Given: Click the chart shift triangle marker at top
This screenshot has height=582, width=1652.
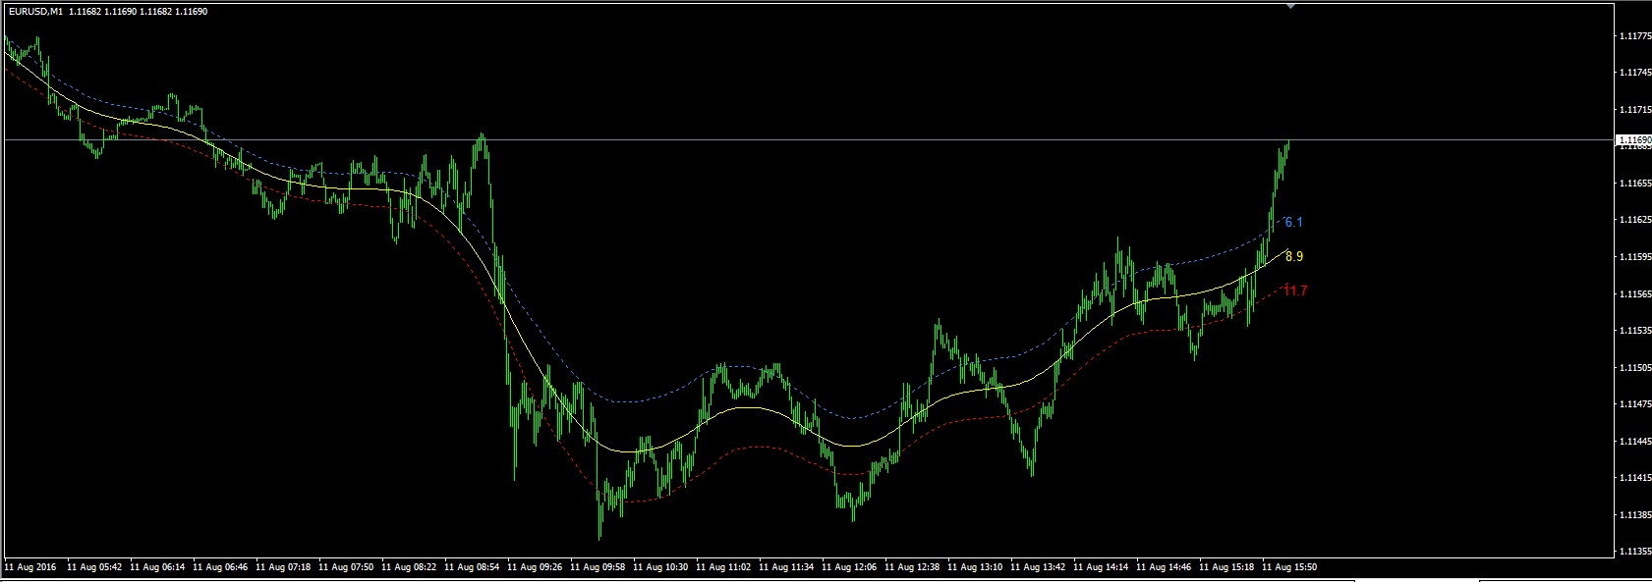Looking at the screenshot, I should tap(1290, 6).
